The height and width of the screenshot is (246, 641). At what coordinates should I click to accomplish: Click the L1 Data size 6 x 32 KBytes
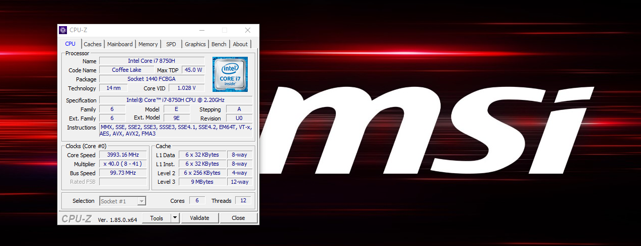click(x=202, y=155)
